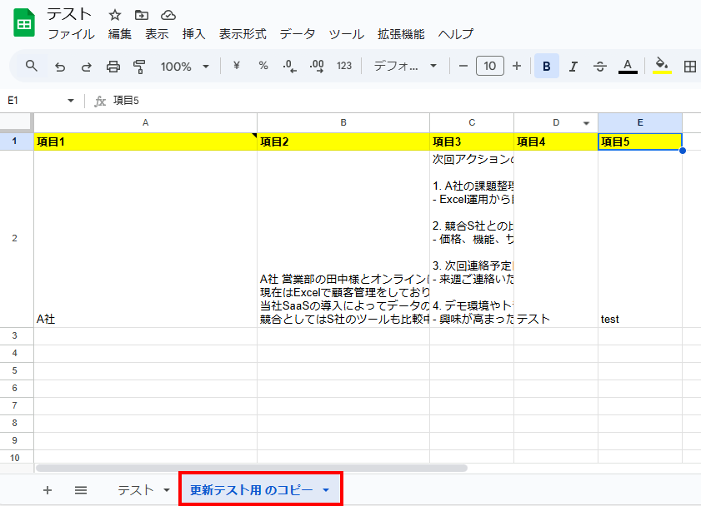Open the 挿入 menu
The height and width of the screenshot is (506, 701).
click(193, 34)
